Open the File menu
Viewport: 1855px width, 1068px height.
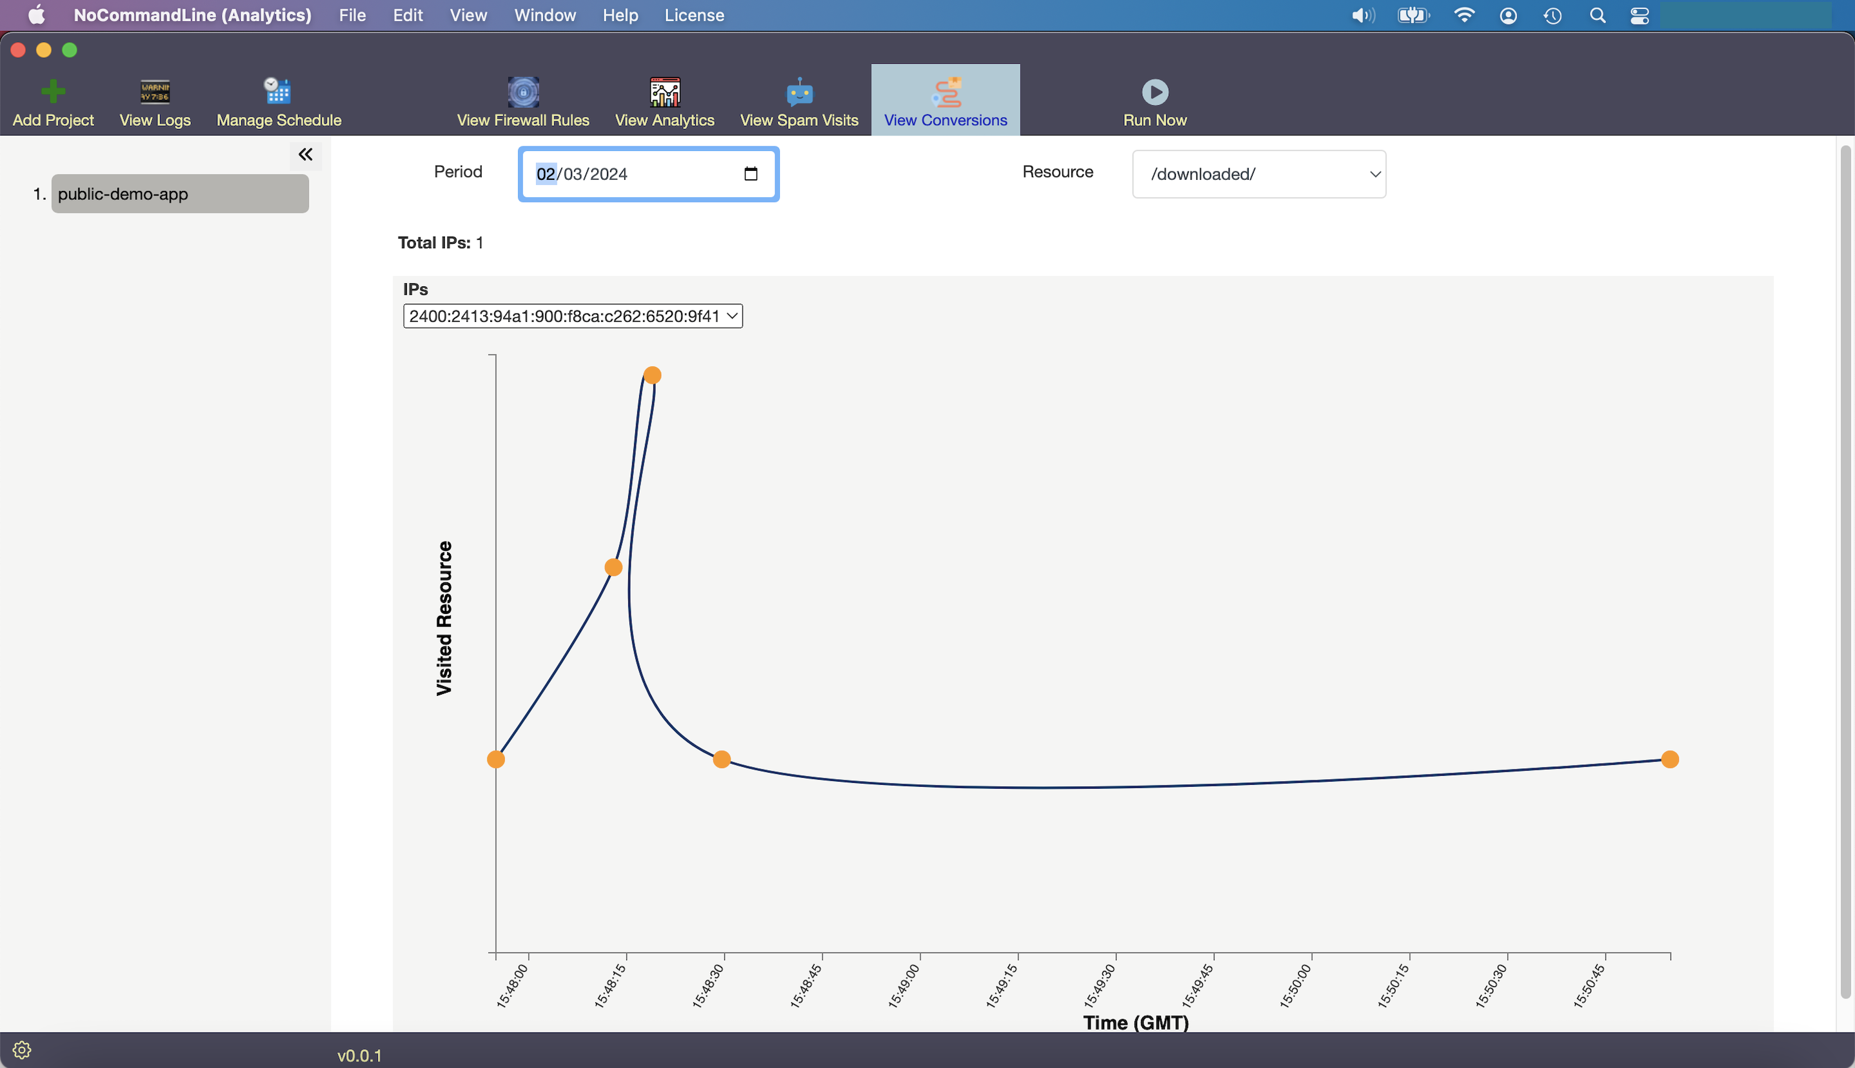[352, 15]
